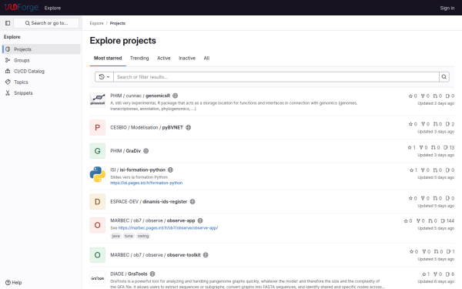Switch to the Trending tab
Screen dimensions: 462x289
139,58
